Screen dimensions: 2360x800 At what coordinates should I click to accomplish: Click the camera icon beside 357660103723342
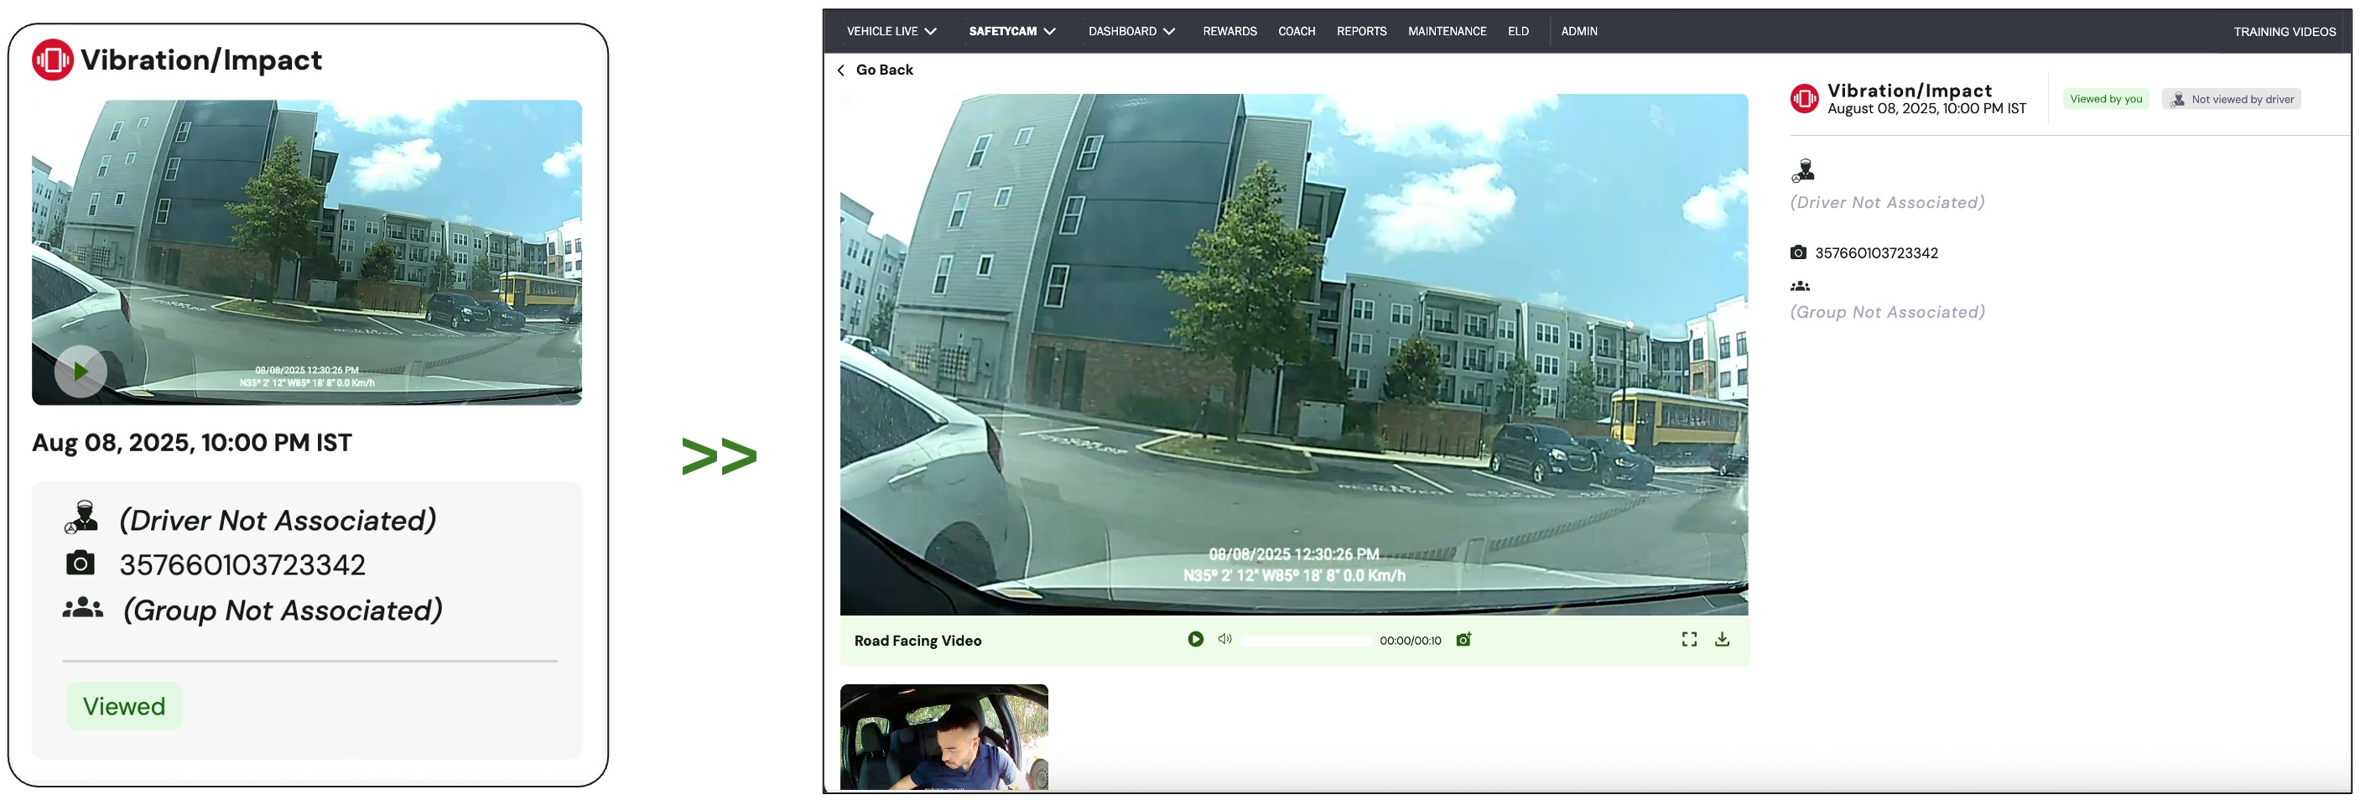coord(1798,252)
